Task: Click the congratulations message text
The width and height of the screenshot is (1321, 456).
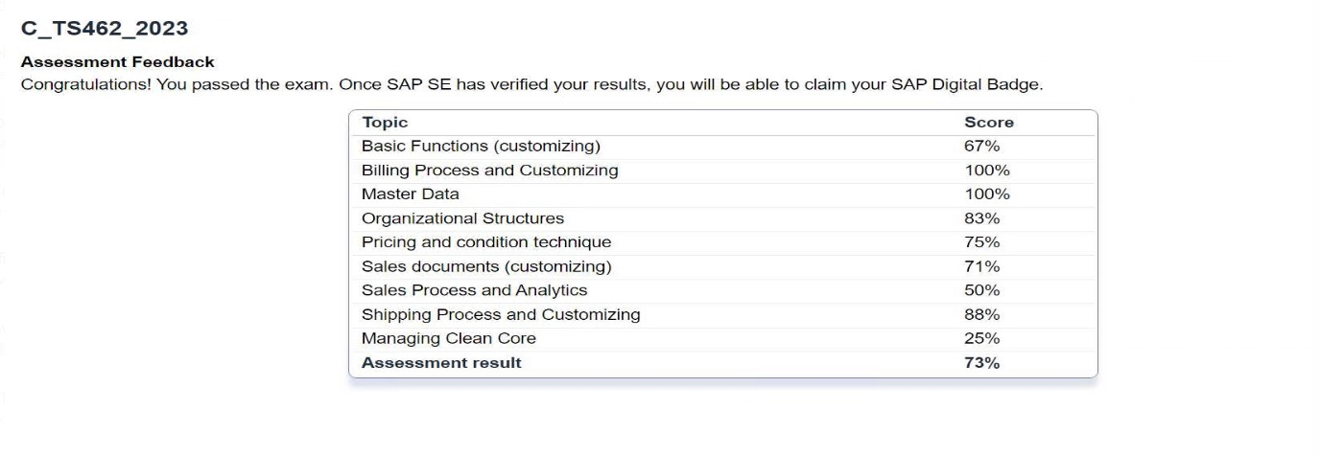Action: point(531,85)
